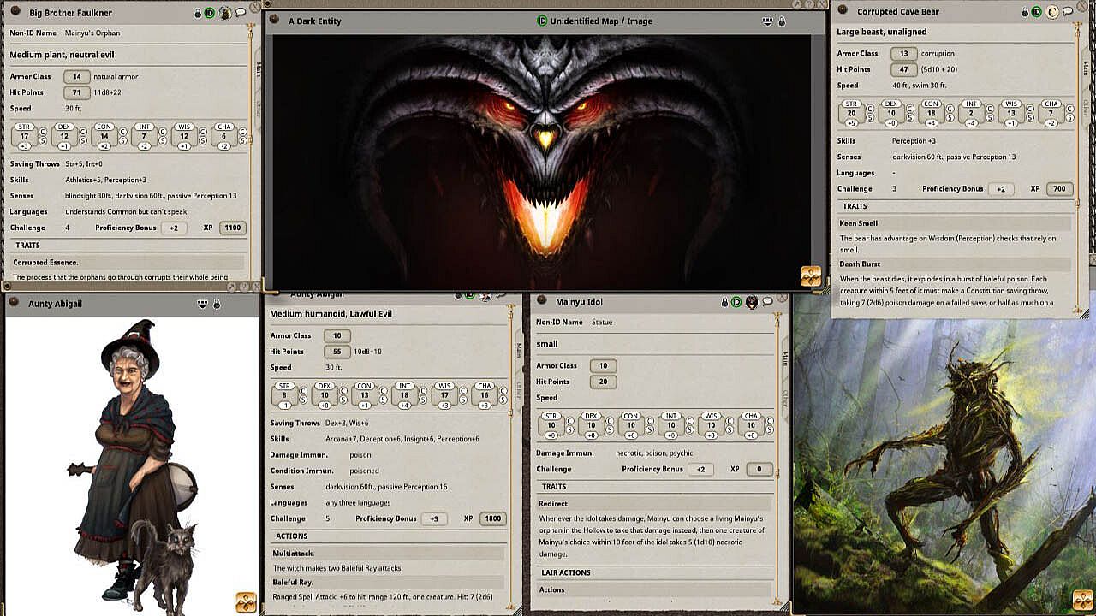
Task: Click the lock icon on A Dark Entity image
Action: coord(782,21)
